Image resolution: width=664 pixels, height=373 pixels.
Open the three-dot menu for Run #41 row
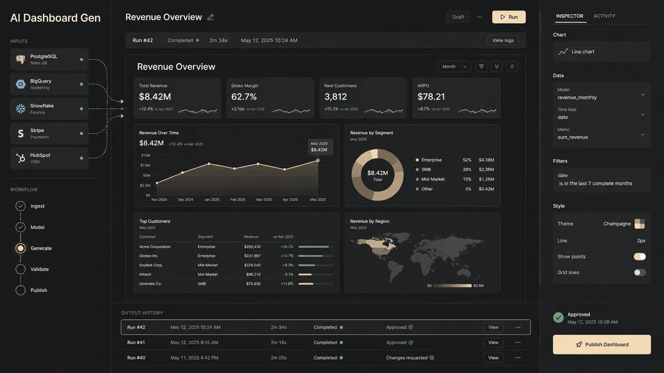pos(518,343)
